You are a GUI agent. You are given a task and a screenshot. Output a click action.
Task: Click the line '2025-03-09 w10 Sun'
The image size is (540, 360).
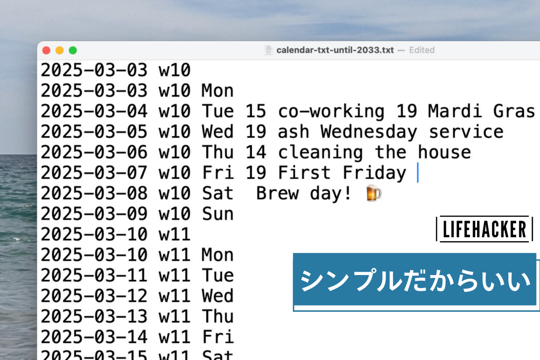click(137, 214)
